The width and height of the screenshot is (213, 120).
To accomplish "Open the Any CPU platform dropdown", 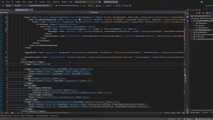I will [x=21, y=6].
